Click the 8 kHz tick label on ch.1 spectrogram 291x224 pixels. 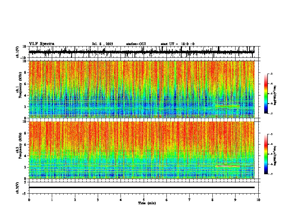tap(25, 72)
